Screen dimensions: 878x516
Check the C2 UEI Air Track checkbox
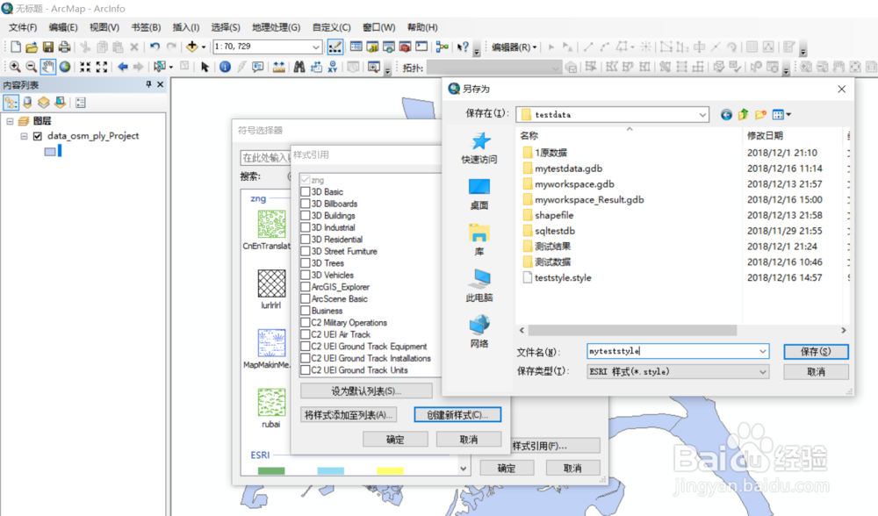point(306,334)
